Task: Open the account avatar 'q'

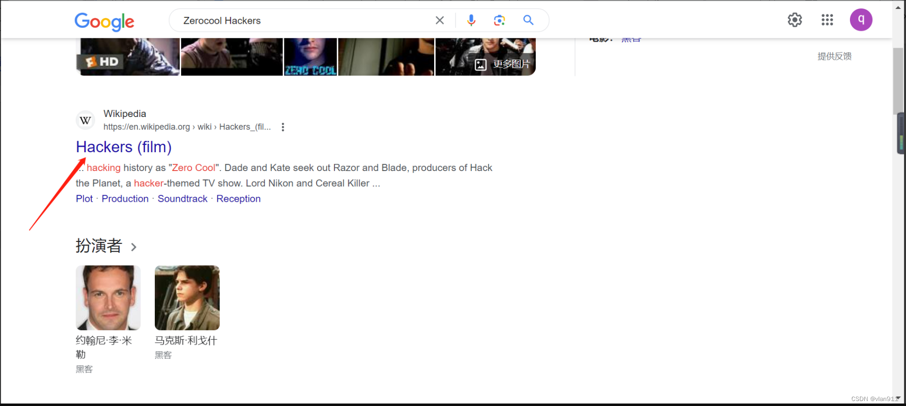Action: 861,20
